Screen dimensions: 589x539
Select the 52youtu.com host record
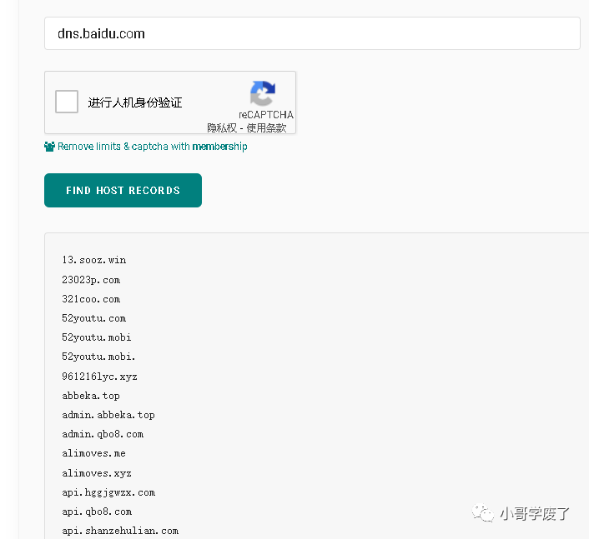click(94, 318)
